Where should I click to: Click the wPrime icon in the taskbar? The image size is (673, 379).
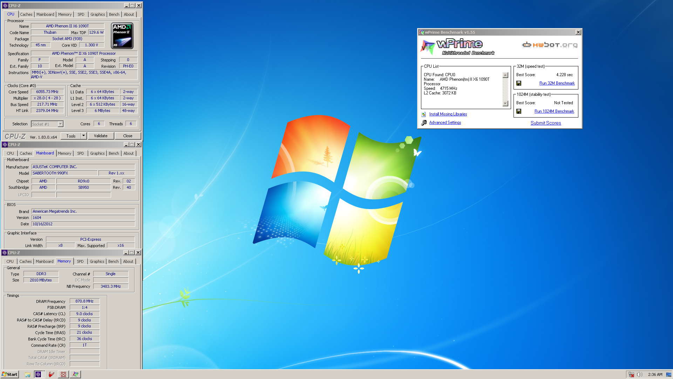[x=75, y=374]
